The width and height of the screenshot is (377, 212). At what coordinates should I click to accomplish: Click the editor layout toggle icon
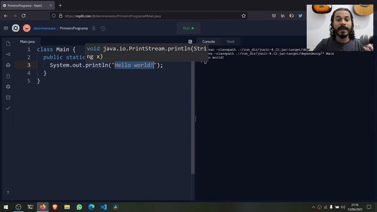click(190, 42)
